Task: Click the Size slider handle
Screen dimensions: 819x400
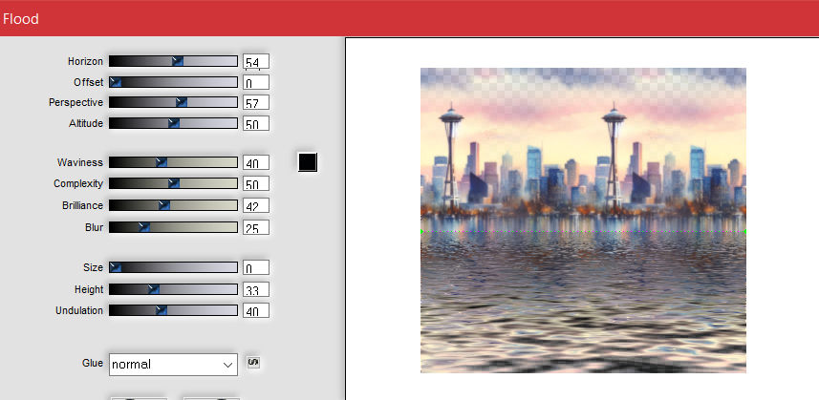Action: 116,267
